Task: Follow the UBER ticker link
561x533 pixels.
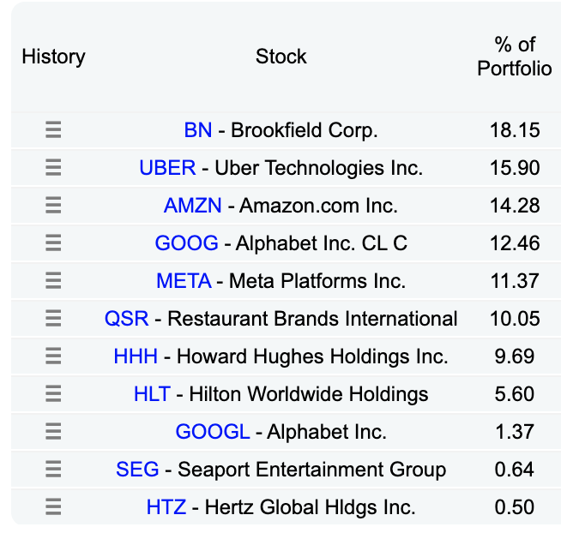Action: point(167,168)
